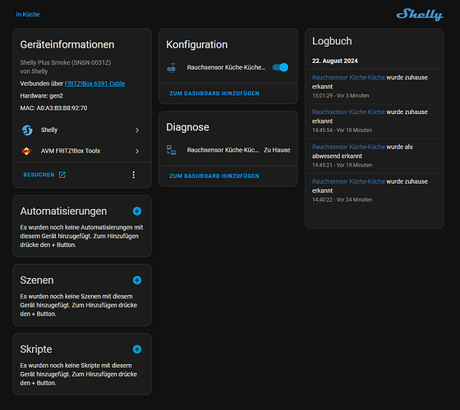
Task: Open the abwesend erkannt logbook entity link
Action: (348, 147)
